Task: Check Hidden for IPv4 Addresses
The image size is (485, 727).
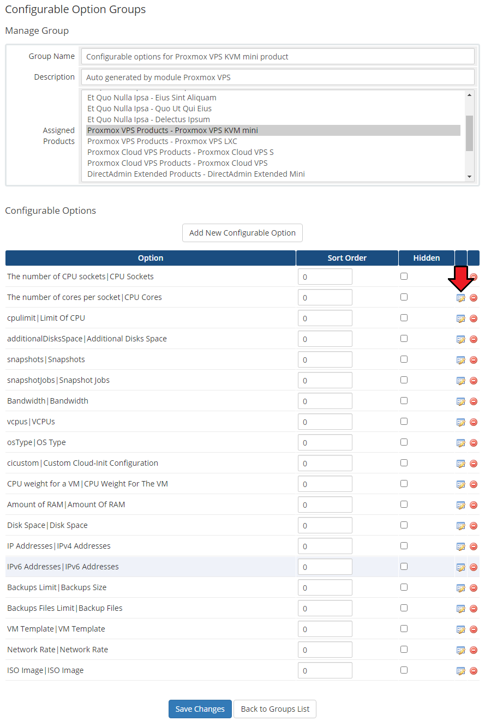Action: coord(404,545)
